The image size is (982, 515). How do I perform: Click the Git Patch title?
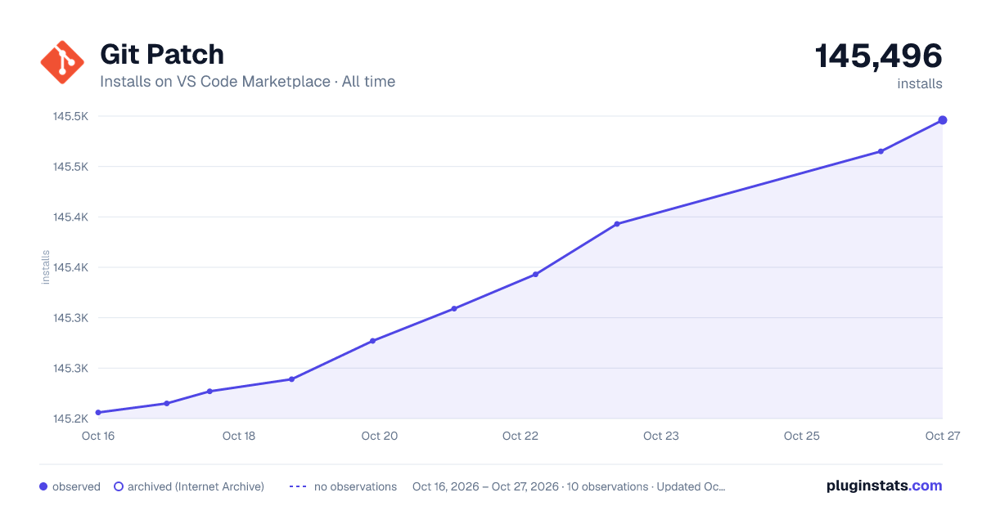click(x=162, y=54)
